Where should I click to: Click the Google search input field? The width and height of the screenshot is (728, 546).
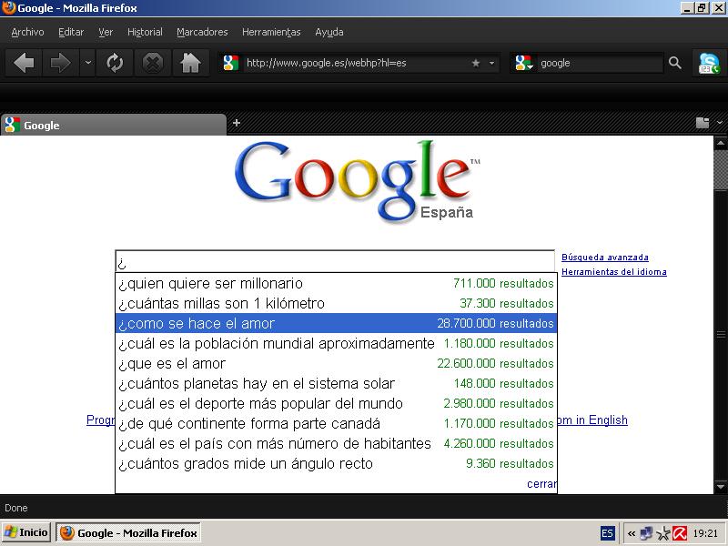pos(335,262)
